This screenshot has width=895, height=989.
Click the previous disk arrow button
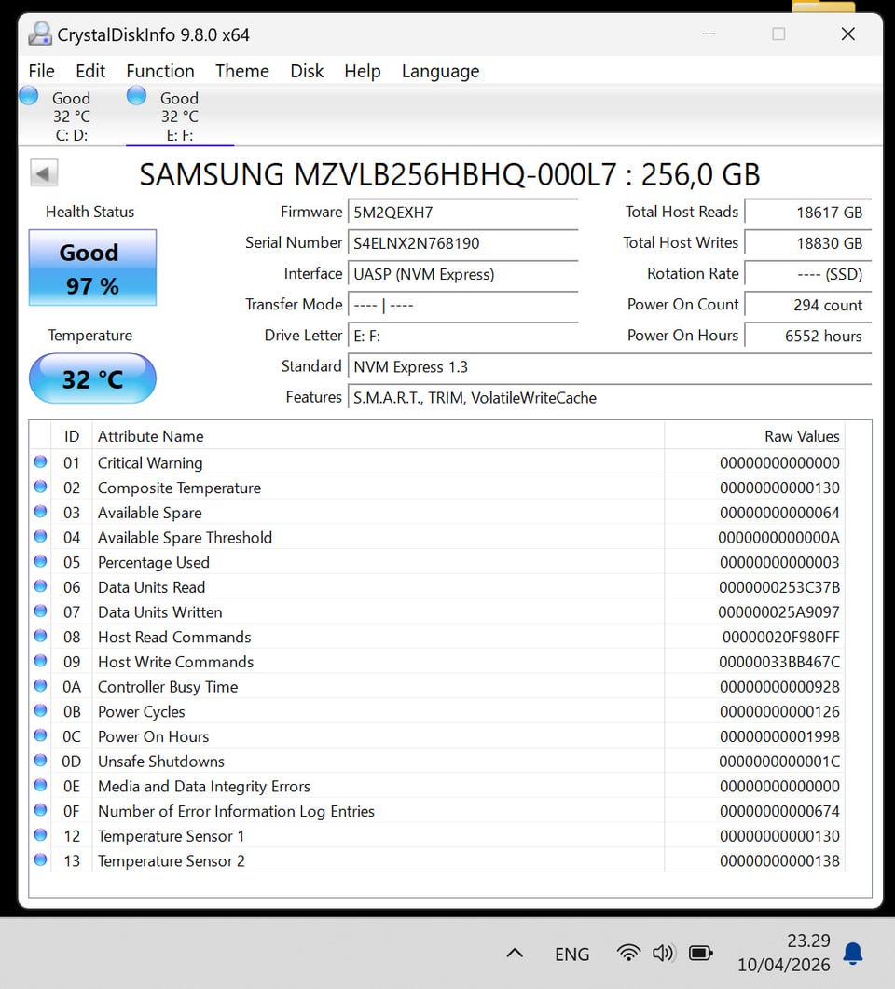click(44, 173)
